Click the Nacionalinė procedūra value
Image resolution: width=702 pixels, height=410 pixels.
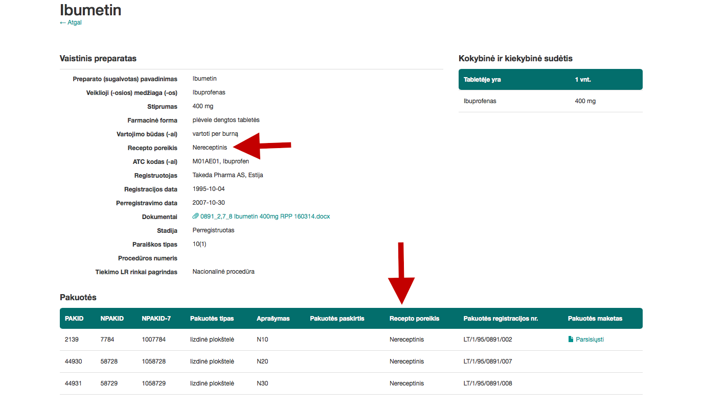pos(223,272)
